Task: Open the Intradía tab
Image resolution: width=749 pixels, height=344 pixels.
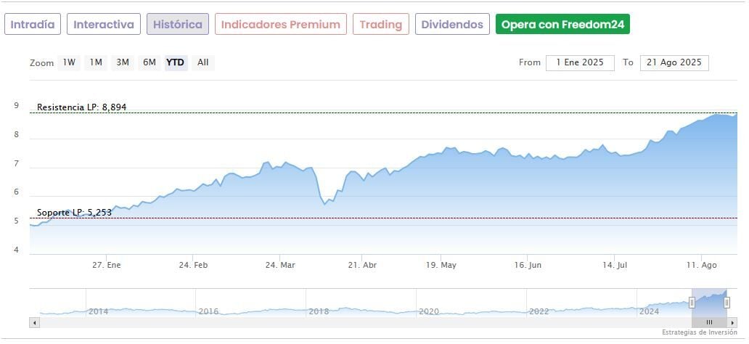Action: [33, 24]
